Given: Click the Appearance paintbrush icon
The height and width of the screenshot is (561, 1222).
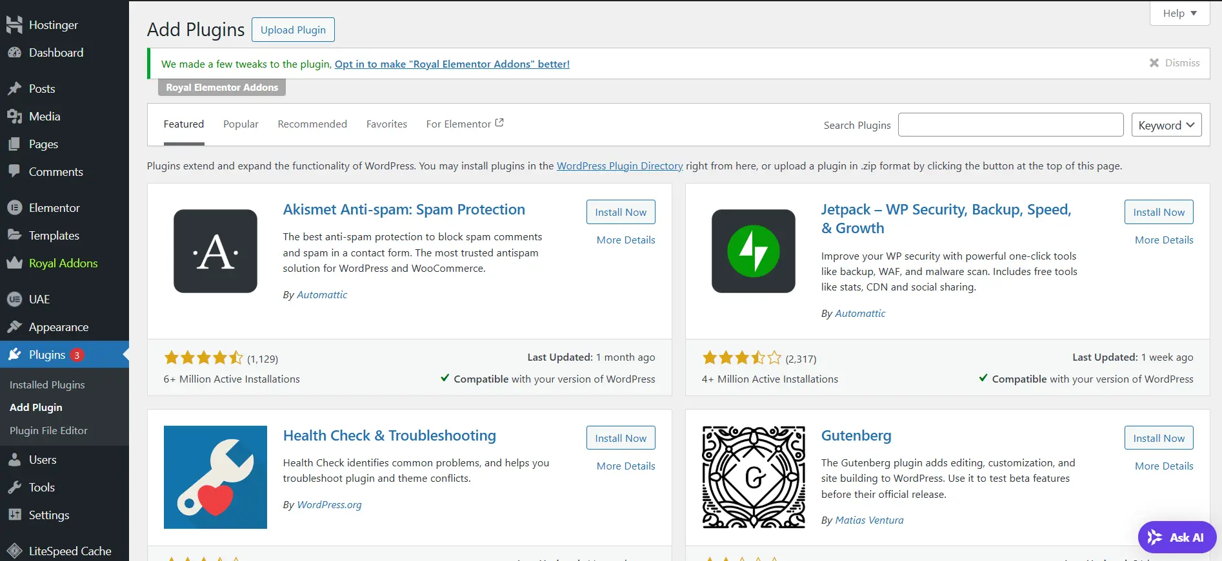Looking at the screenshot, I should 14,327.
